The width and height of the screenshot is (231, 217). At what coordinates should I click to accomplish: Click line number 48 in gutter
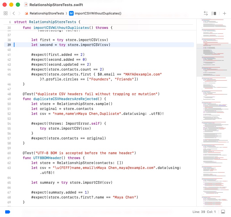point(9,94)
